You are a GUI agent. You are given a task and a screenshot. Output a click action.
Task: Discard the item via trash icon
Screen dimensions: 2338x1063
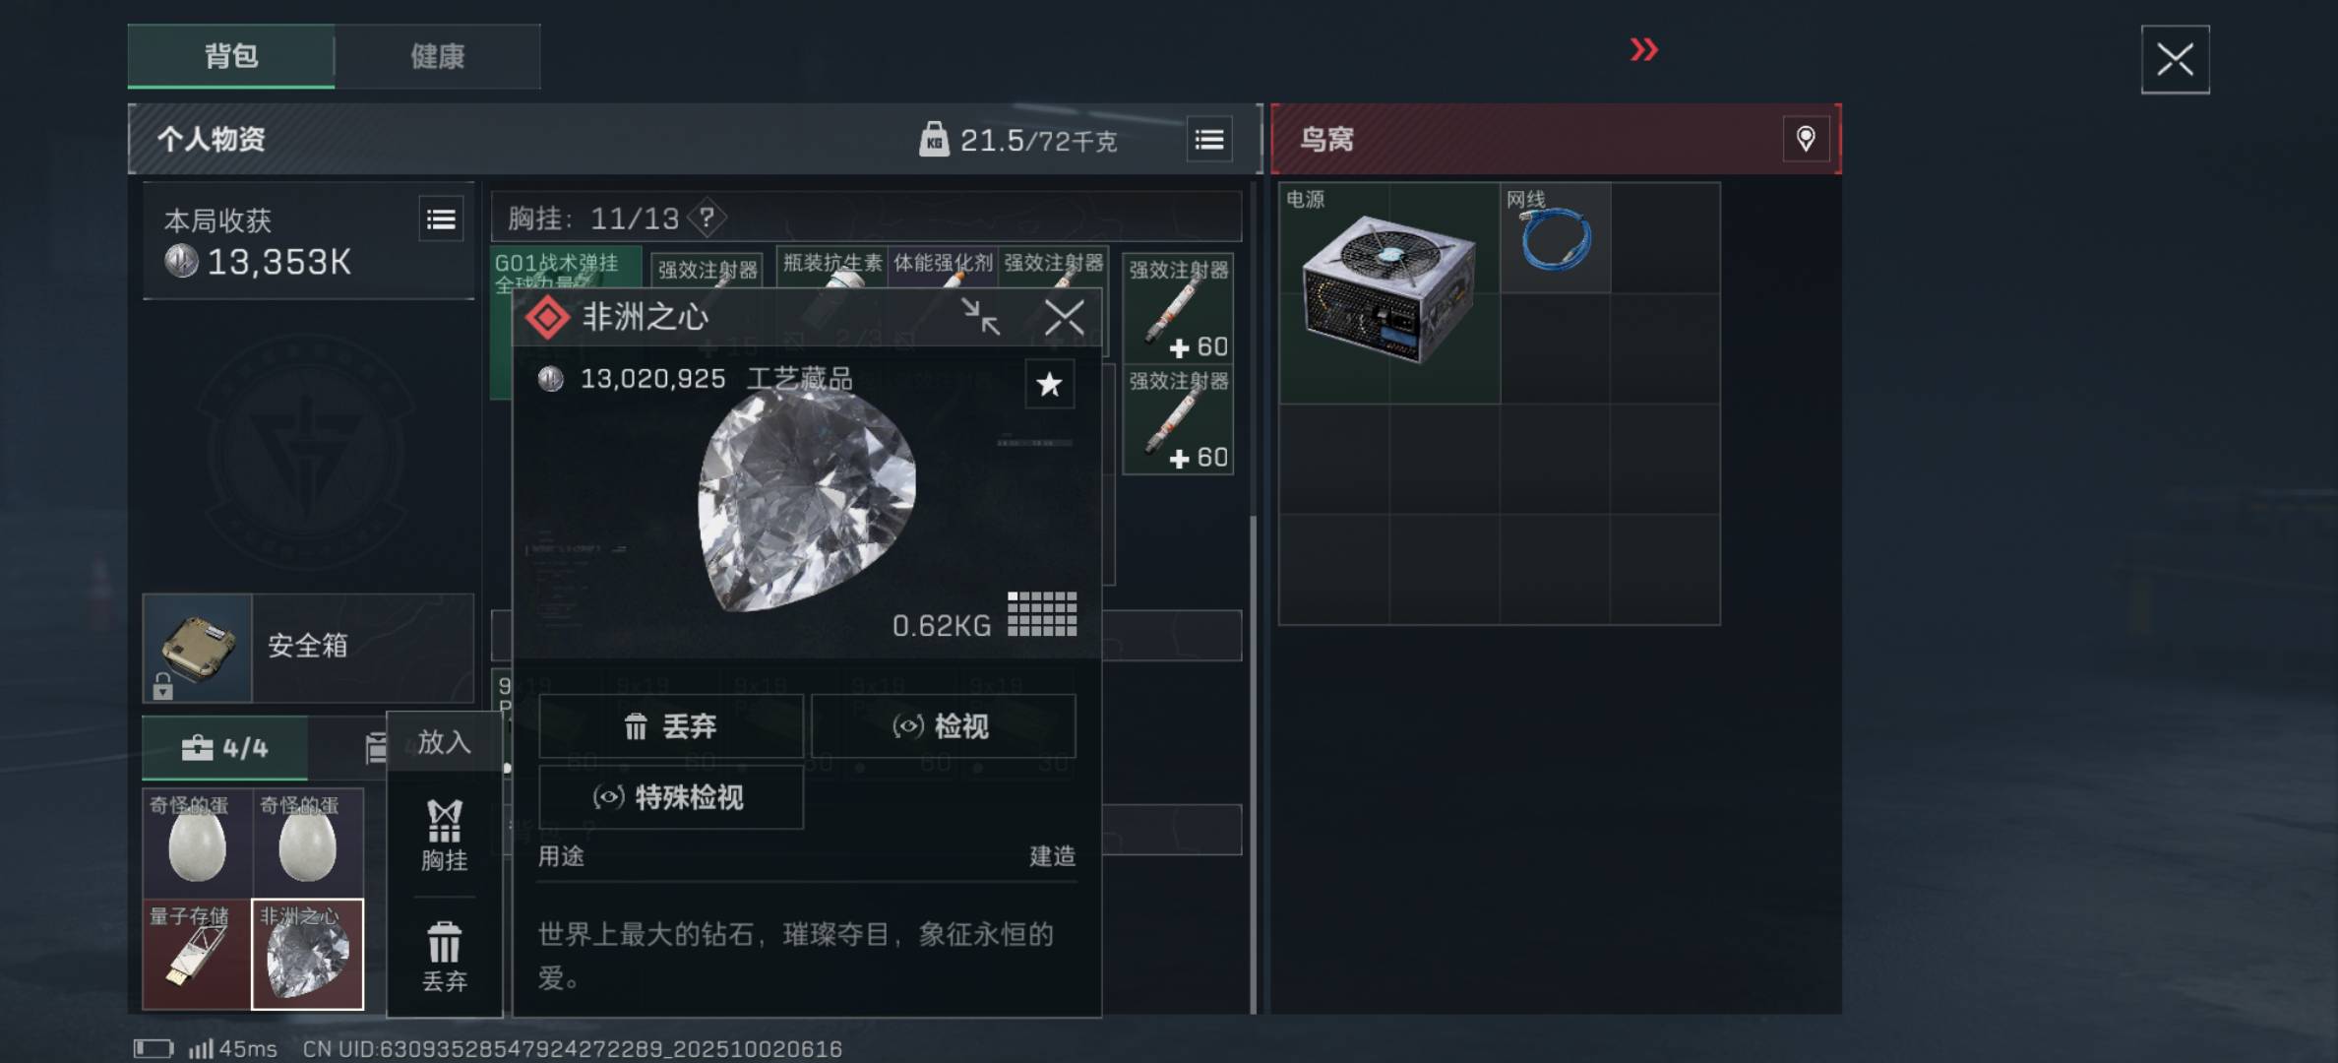(444, 955)
